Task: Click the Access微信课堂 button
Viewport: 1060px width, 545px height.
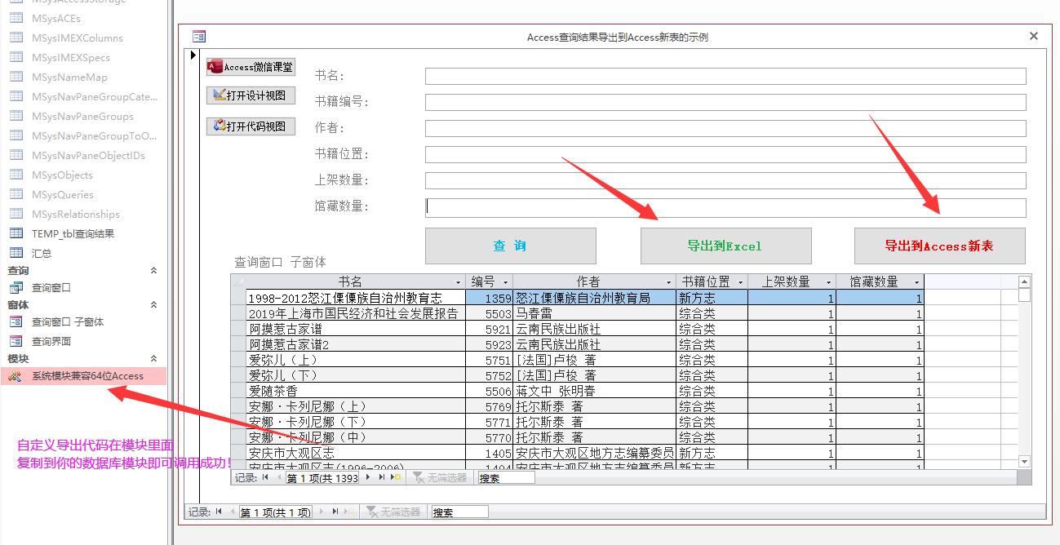Action: (251, 67)
